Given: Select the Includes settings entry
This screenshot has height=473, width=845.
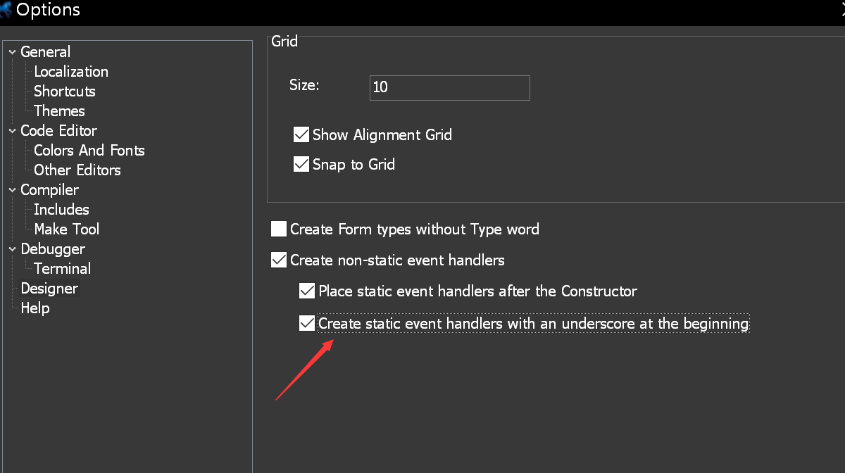Looking at the screenshot, I should click(x=61, y=209).
